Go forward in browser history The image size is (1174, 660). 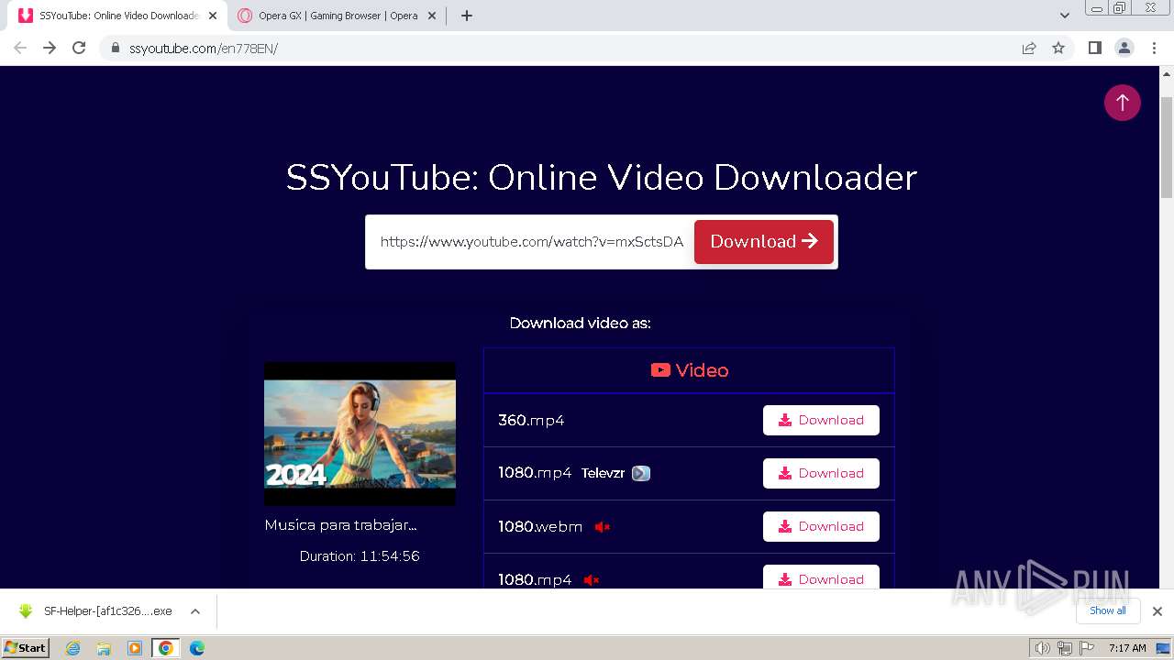tap(50, 48)
